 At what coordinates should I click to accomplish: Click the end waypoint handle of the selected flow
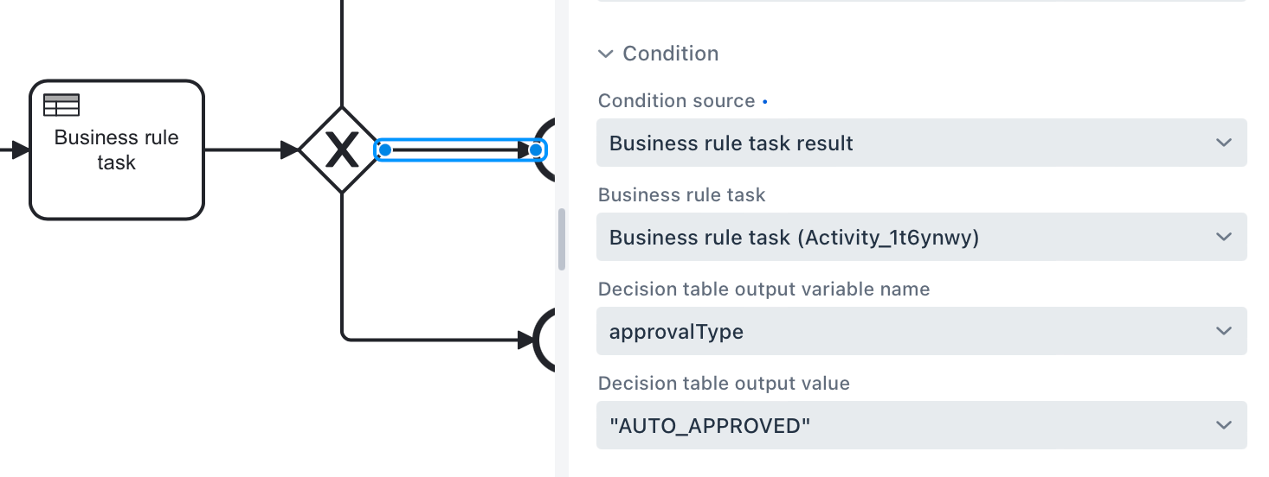click(x=536, y=150)
